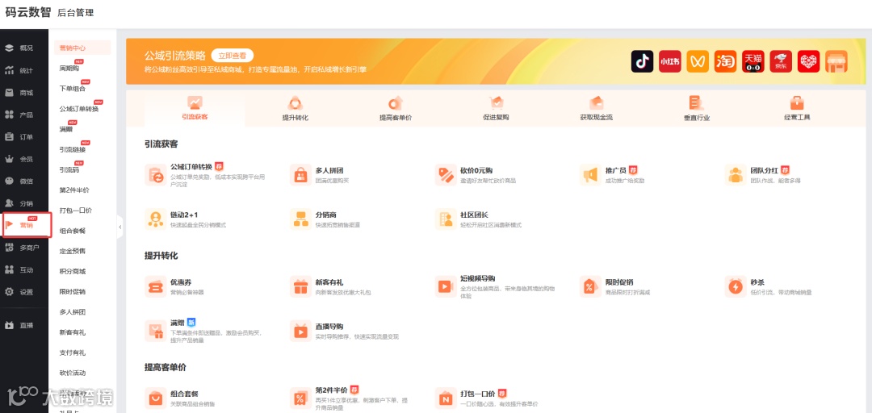
Task: Switch to the 经营工具 tab
Action: click(x=797, y=109)
